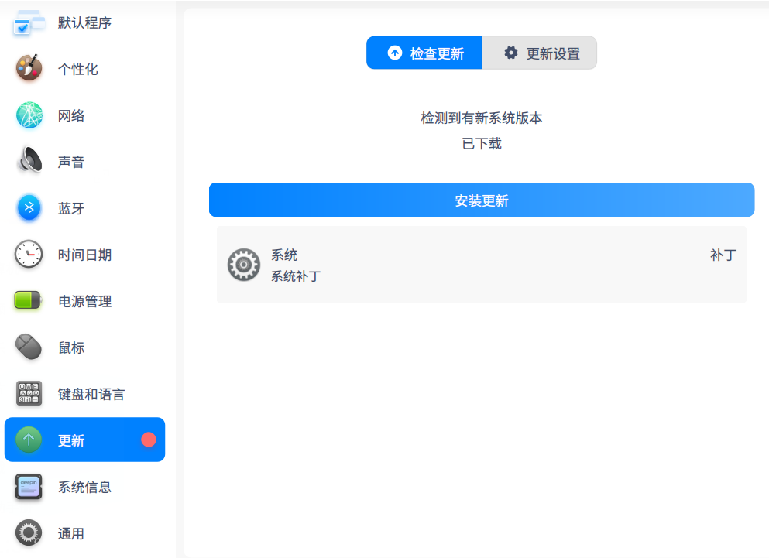Open the Network (网络) sidebar label

click(71, 116)
